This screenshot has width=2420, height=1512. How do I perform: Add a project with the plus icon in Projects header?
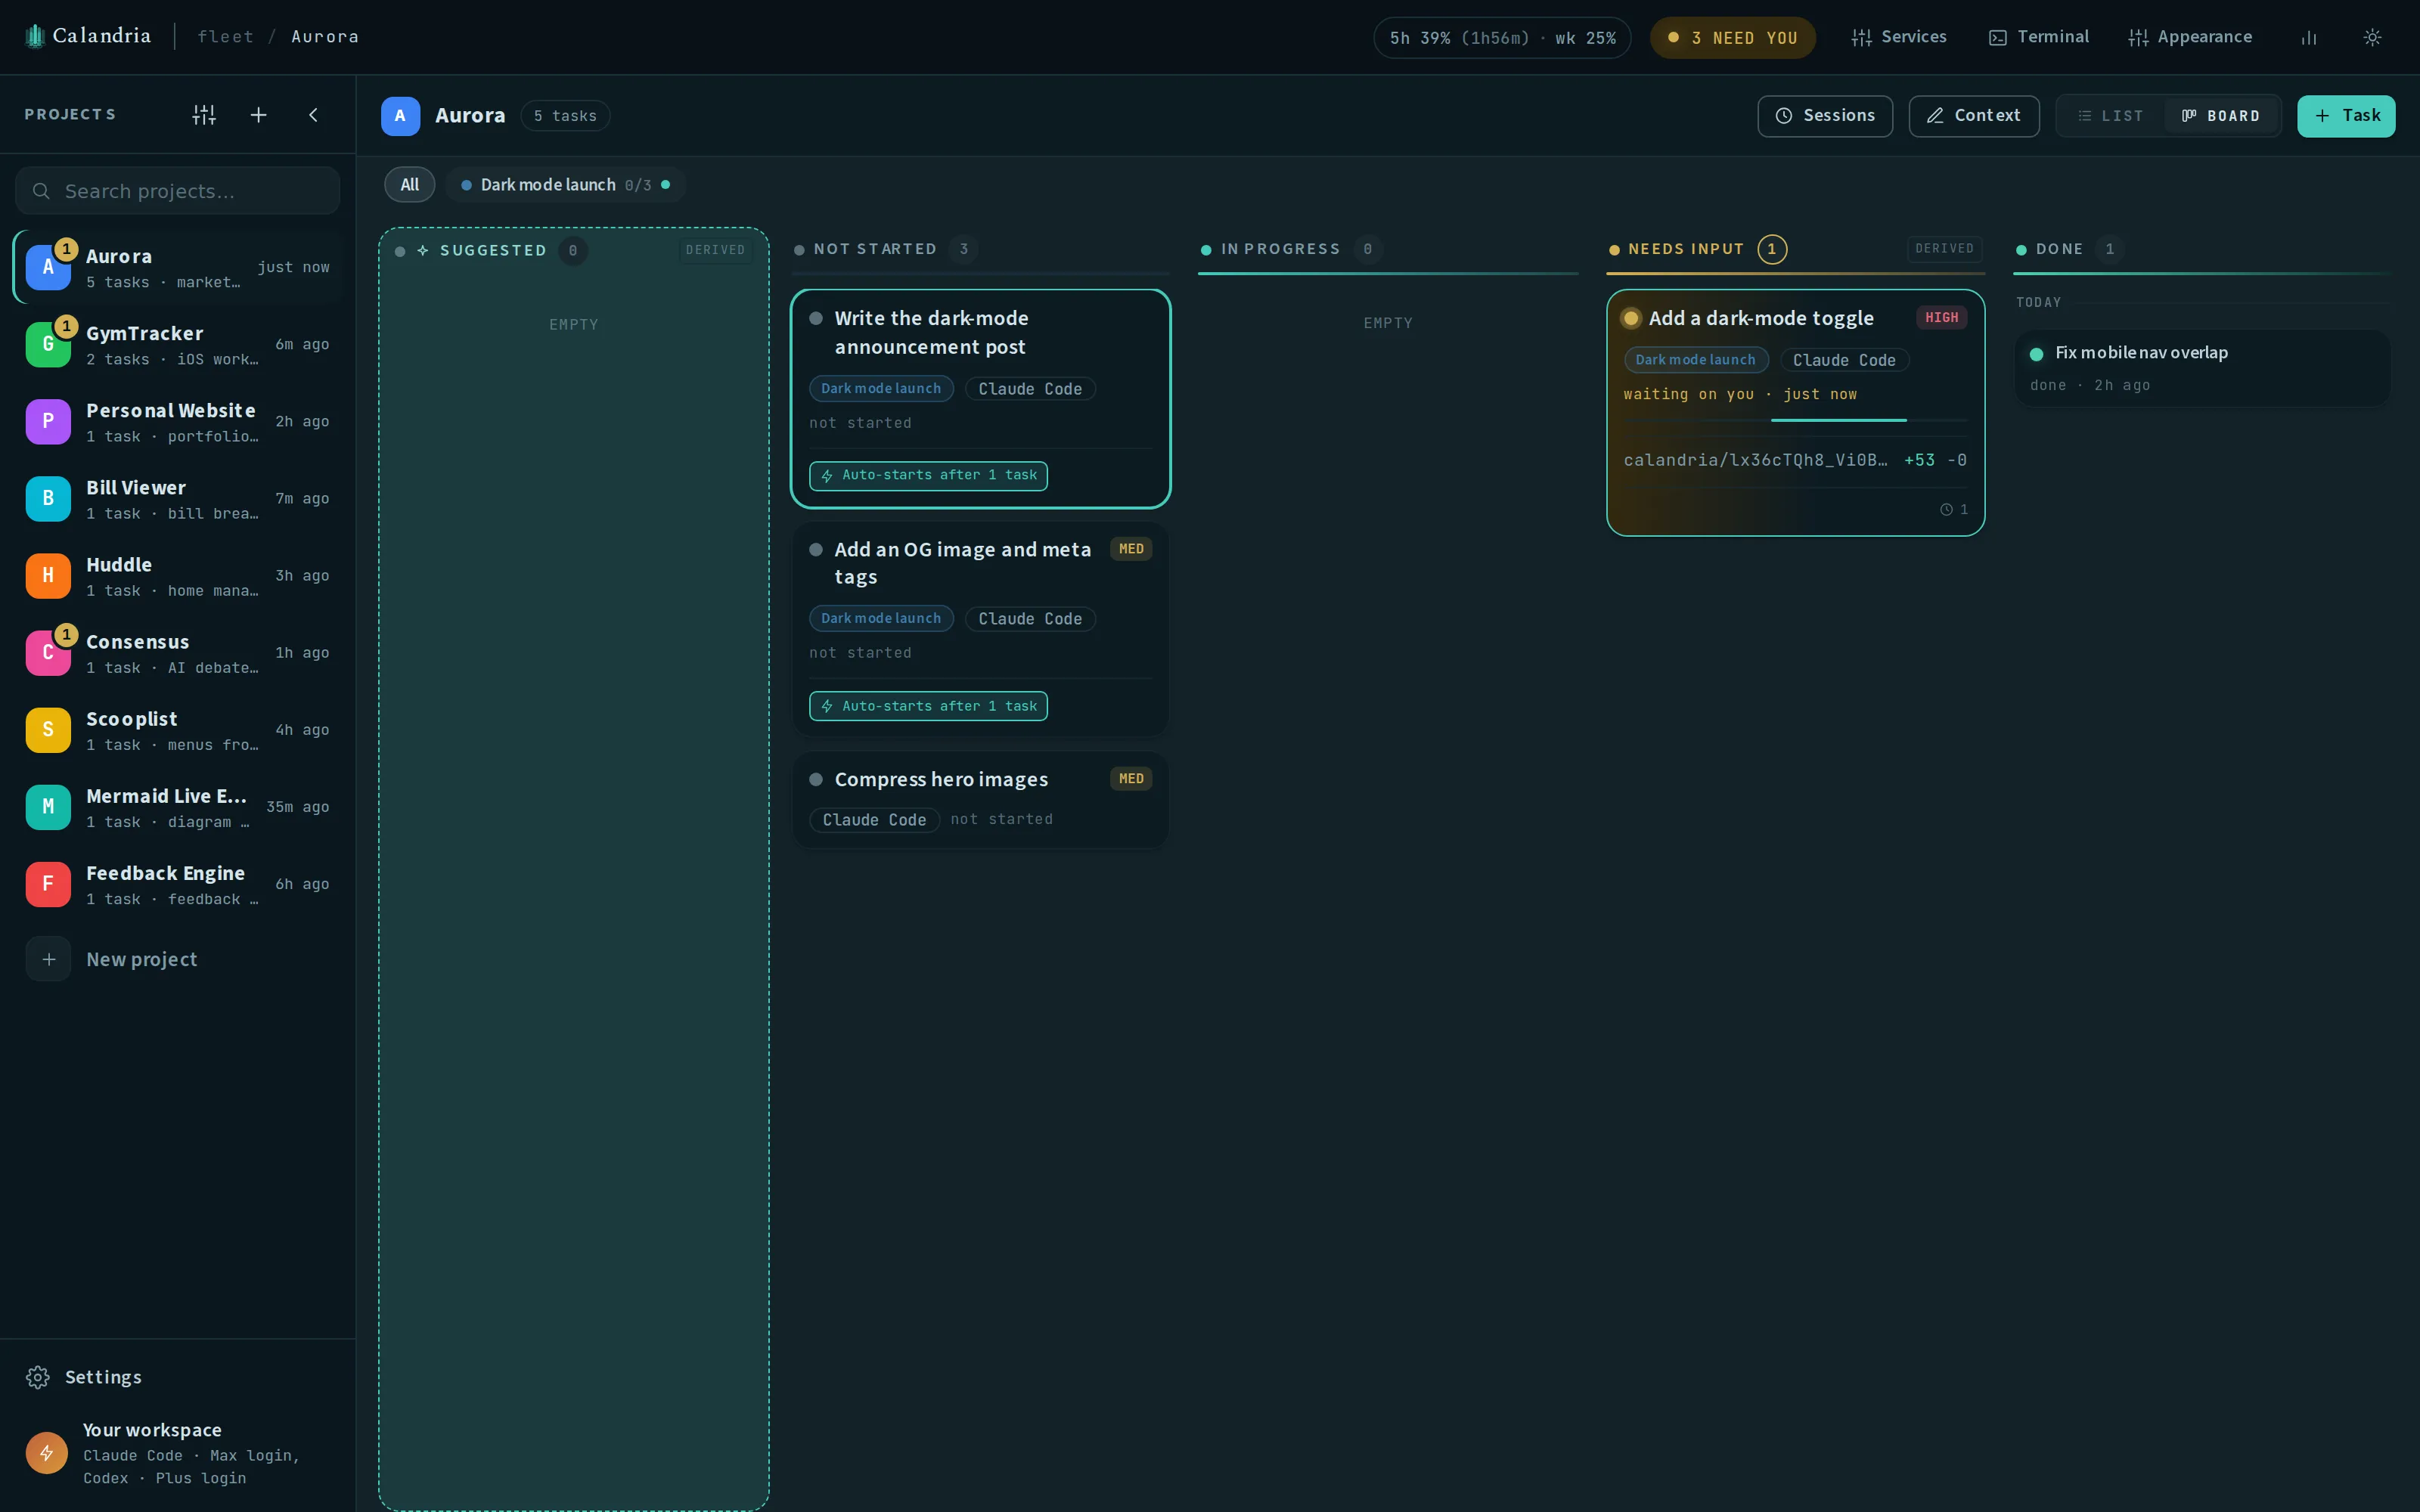tap(259, 115)
